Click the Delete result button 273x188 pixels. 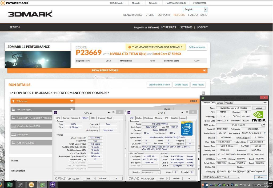(x=181, y=85)
